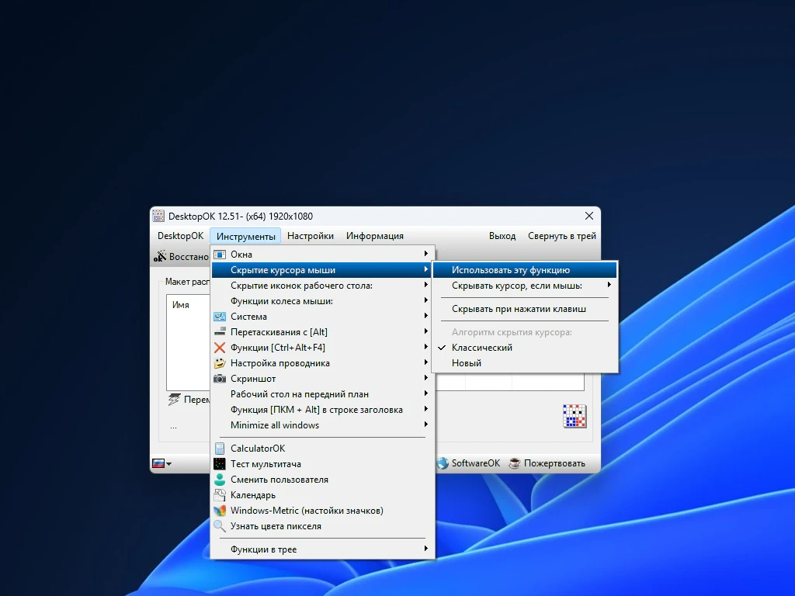Select the Классический algorithm option
The image size is (795, 596).
(525, 348)
